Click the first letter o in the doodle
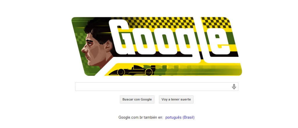298x128 pixels. (142, 42)
